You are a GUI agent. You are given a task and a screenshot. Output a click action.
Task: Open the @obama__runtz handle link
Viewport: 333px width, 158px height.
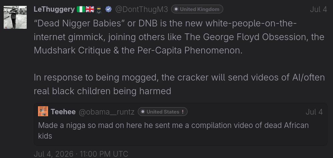107,112
